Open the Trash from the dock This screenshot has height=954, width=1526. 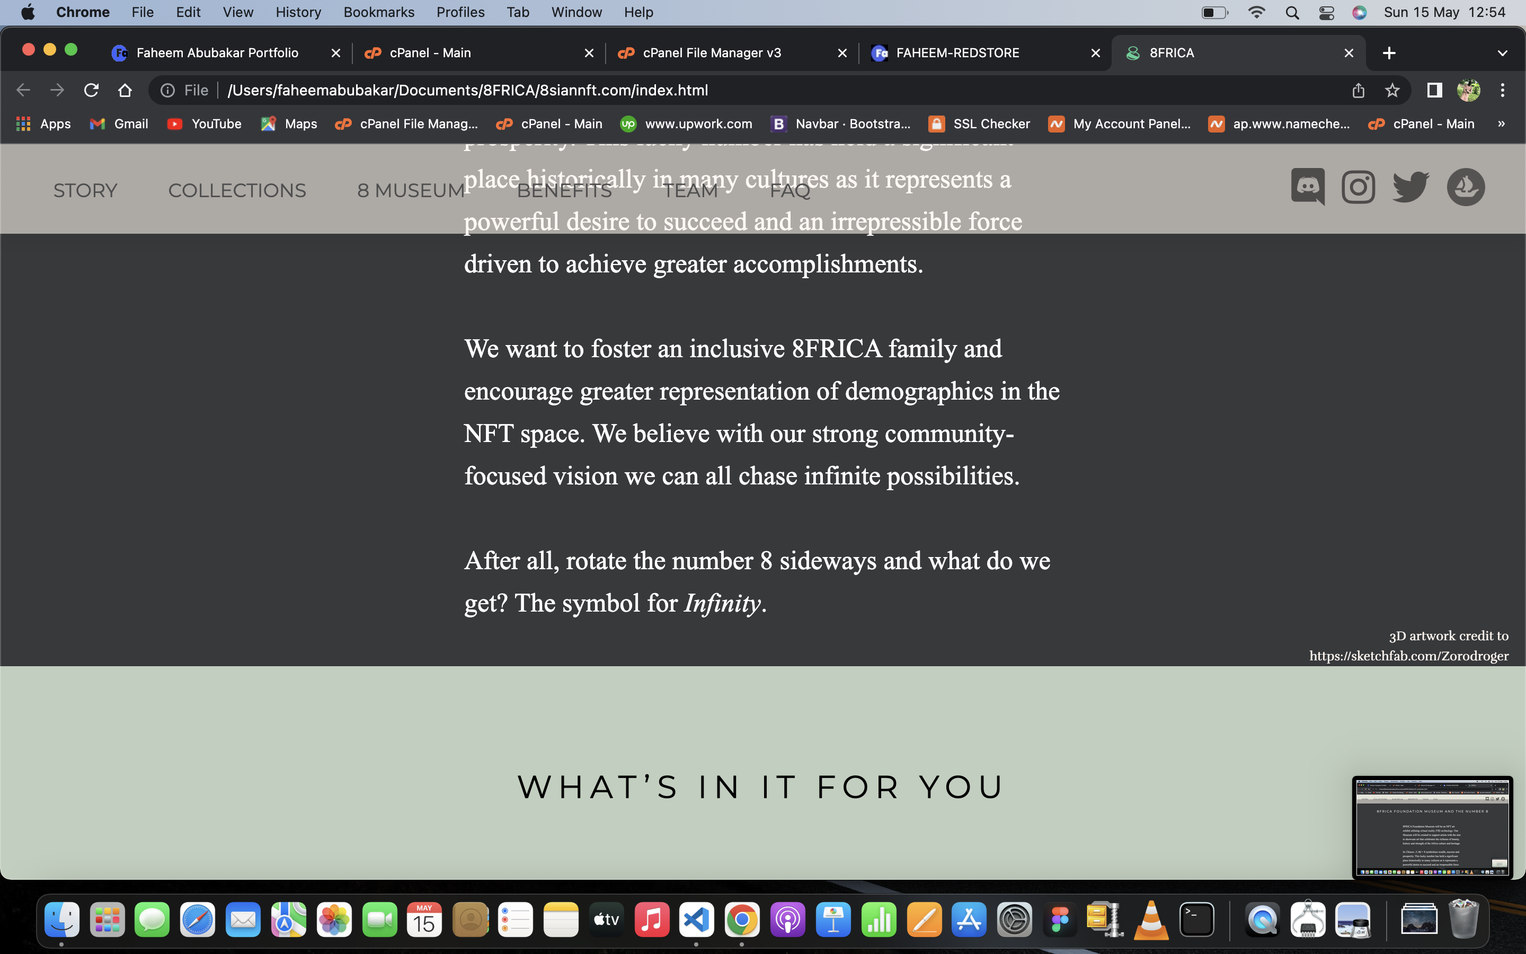[x=1464, y=920]
